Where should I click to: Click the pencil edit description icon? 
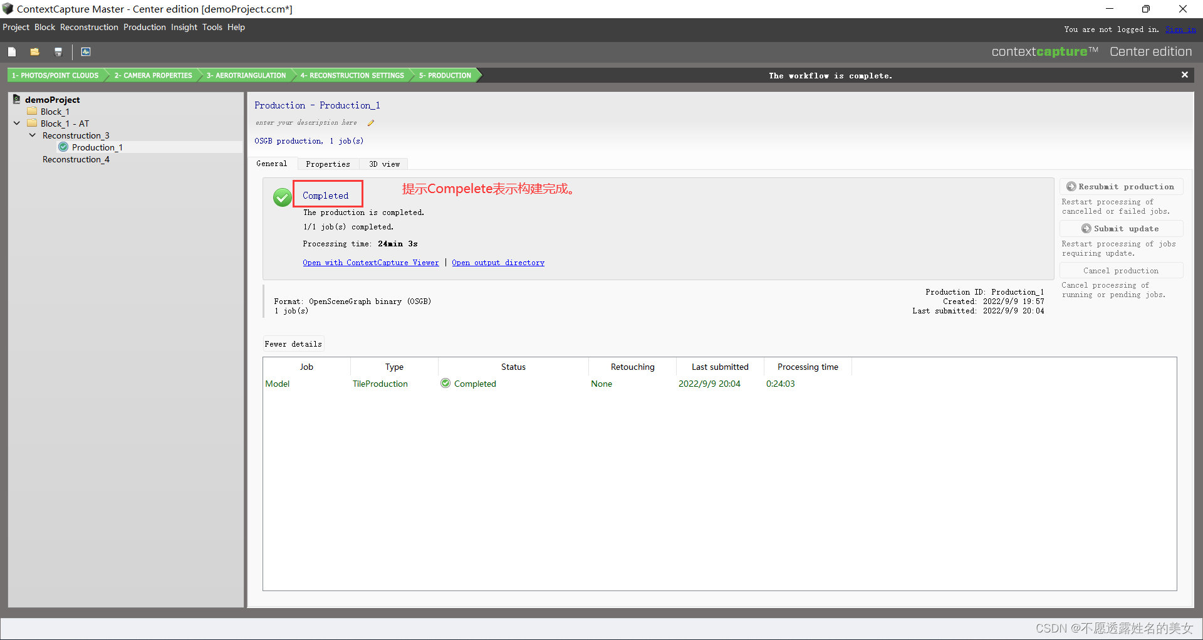point(371,123)
